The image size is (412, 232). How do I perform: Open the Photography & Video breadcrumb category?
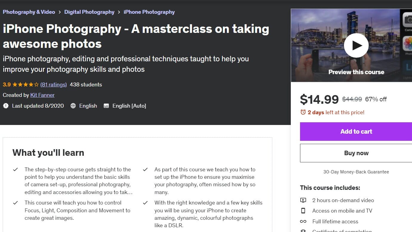[29, 12]
